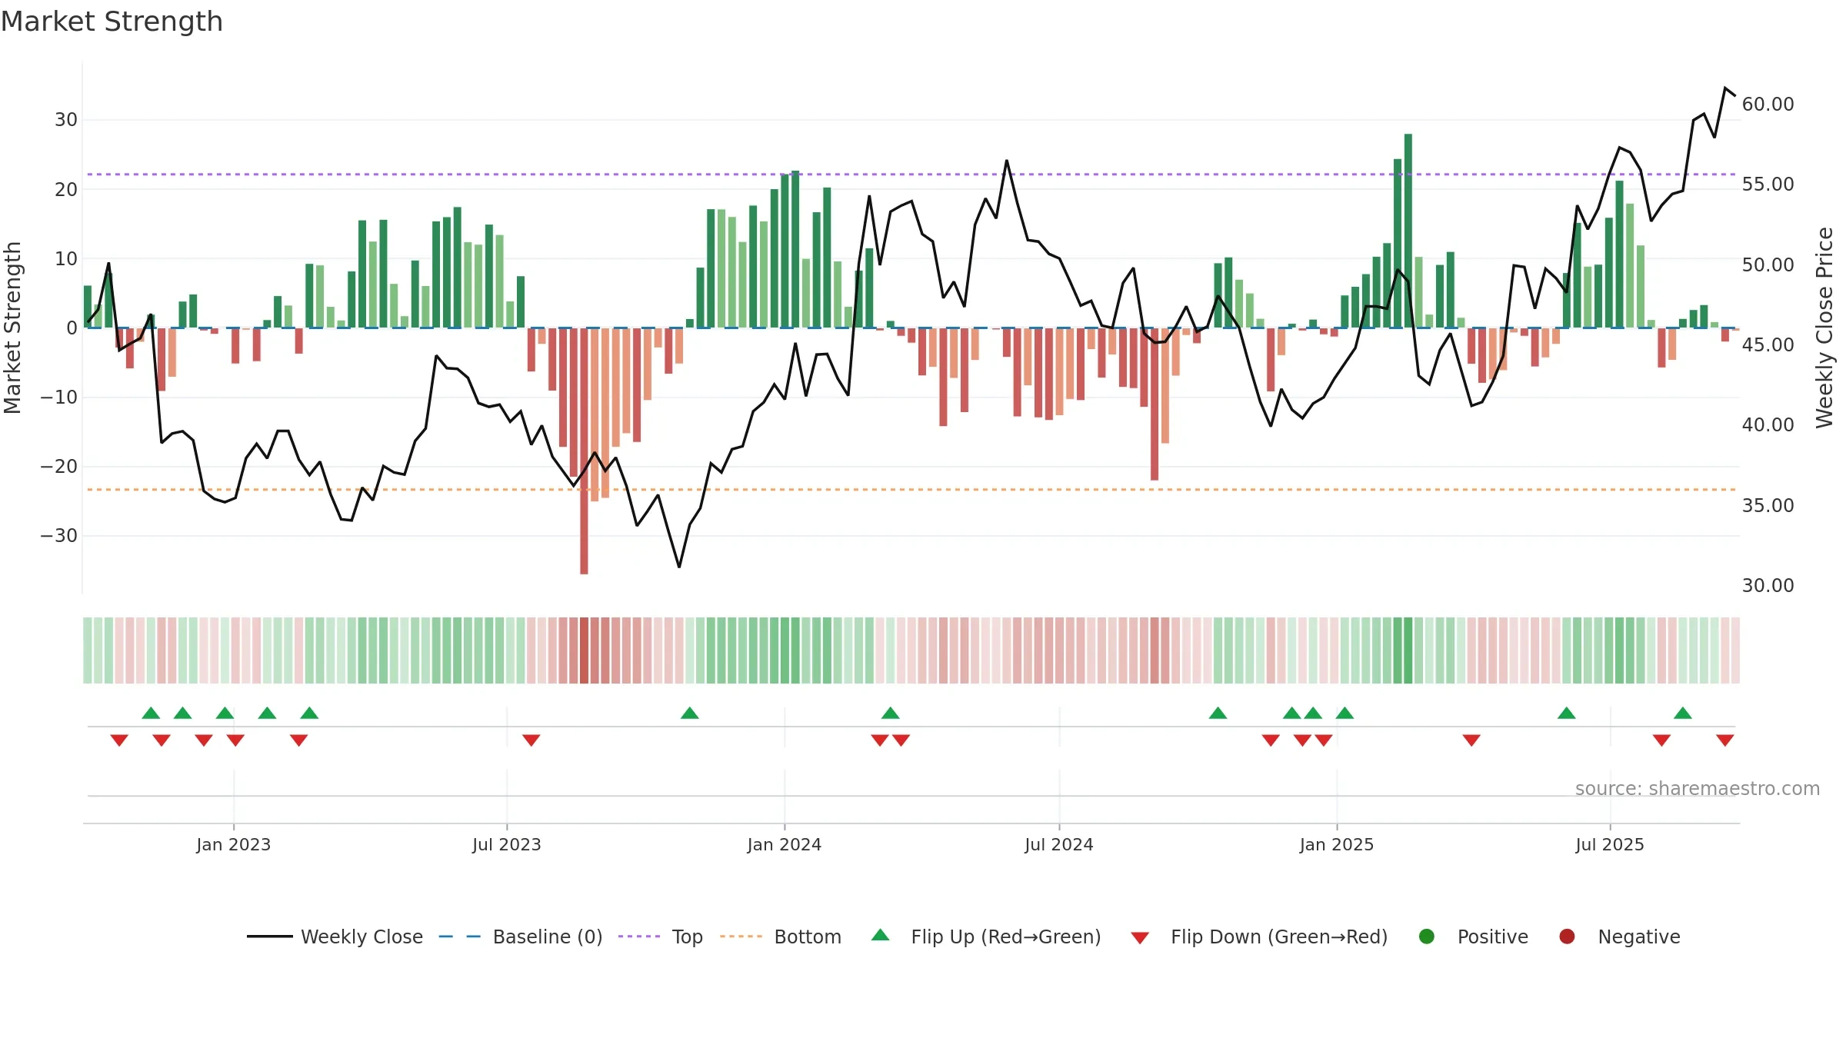Screen dimensions: 1846x1038
Task: Click the 30 strength axis value
Action: (66, 119)
